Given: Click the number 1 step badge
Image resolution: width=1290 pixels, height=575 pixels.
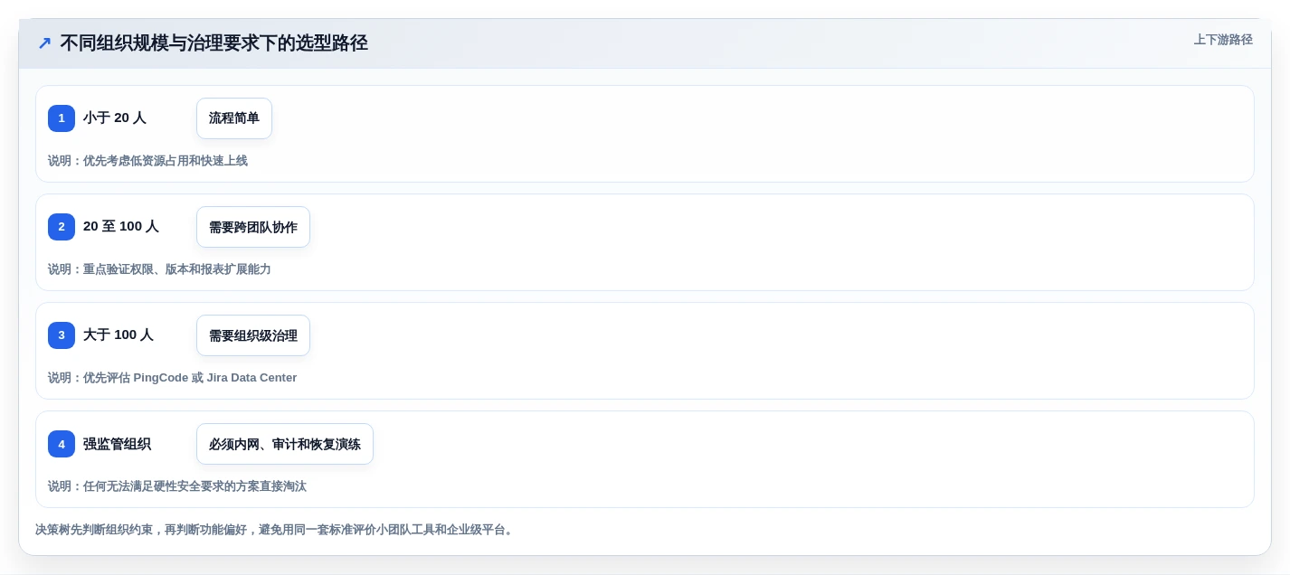Looking at the screenshot, I should (x=62, y=118).
